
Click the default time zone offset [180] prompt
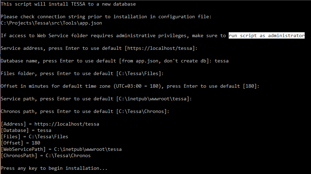(250, 86)
